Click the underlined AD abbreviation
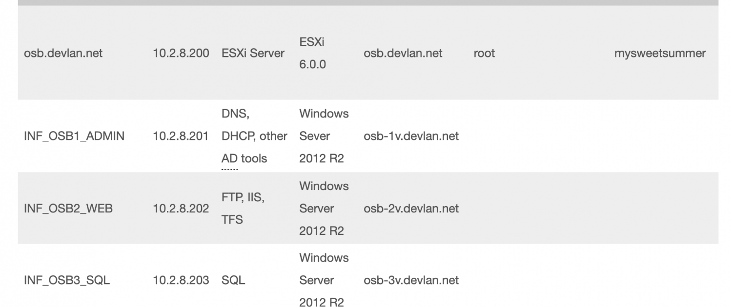The height and width of the screenshot is (307, 732). [229, 158]
